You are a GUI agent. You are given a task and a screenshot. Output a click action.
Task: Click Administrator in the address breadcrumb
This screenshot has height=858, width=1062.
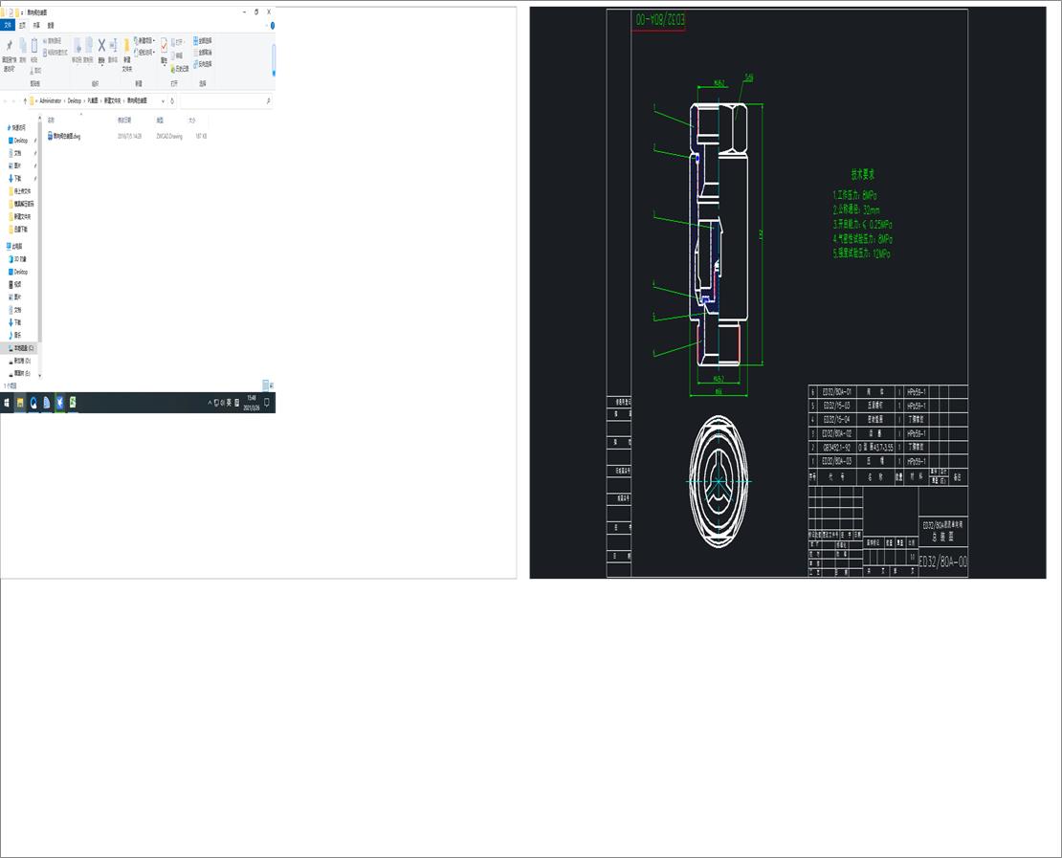click(50, 100)
